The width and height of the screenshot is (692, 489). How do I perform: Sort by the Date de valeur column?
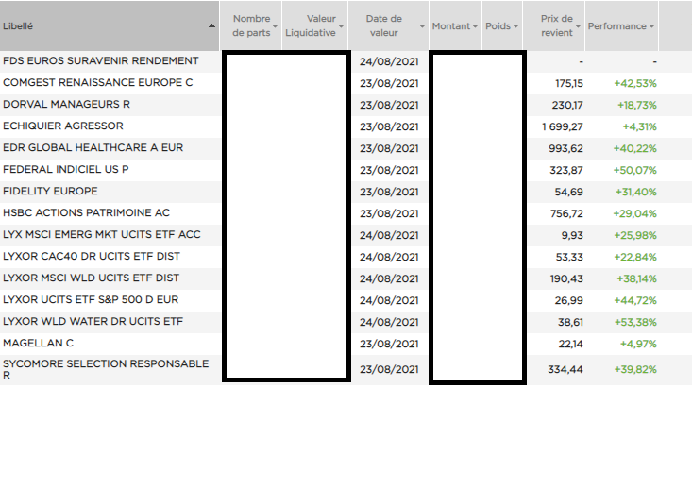[388, 25]
